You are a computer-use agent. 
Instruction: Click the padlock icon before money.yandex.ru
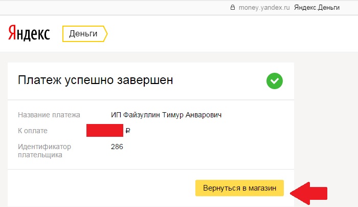pyautogui.click(x=232, y=7)
